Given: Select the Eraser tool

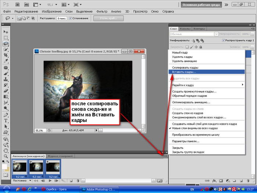Looking at the screenshot, I should (x=6, y=91).
